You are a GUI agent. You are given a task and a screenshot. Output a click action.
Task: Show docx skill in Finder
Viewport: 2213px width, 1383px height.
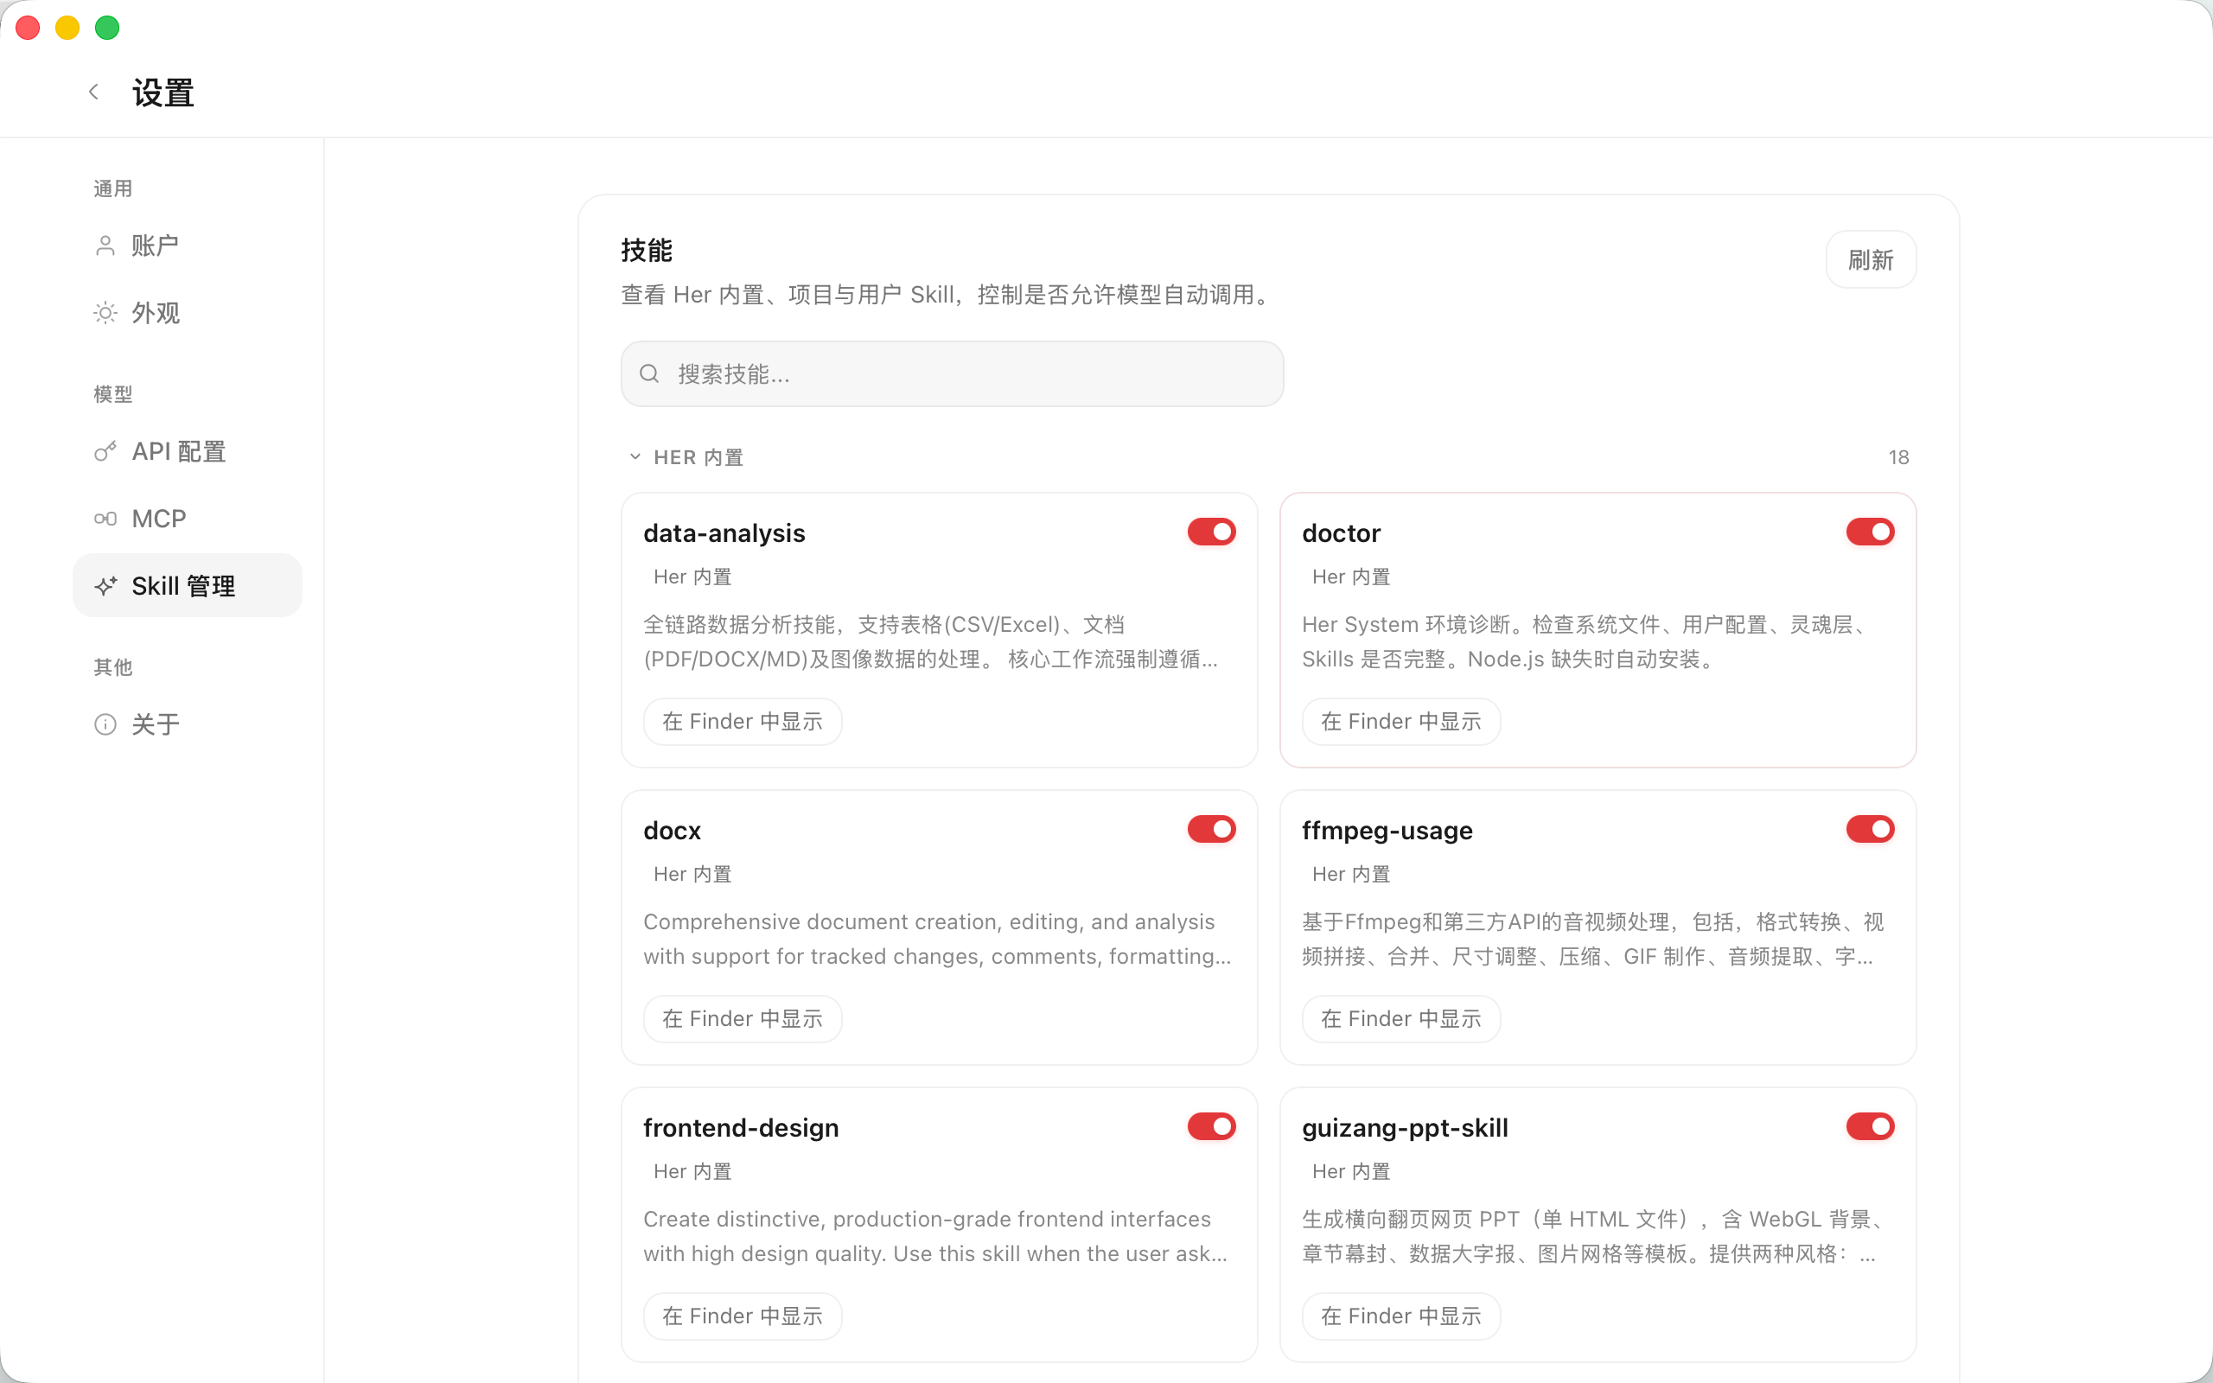[743, 1019]
